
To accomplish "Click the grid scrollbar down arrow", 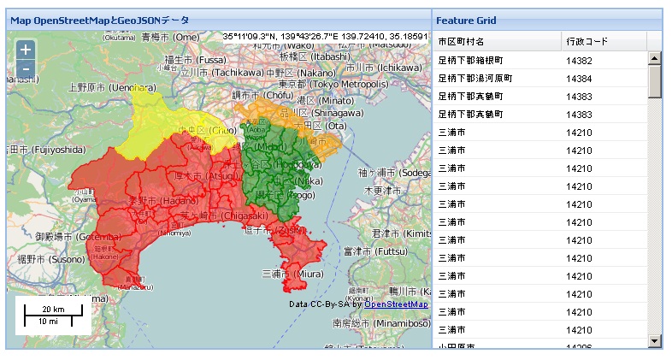I will 655,341.
